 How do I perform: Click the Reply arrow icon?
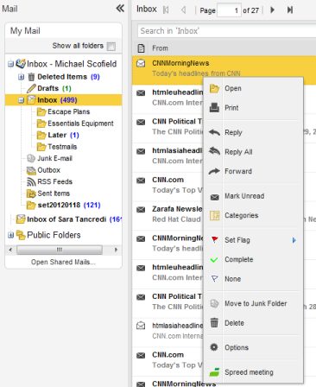tap(214, 132)
